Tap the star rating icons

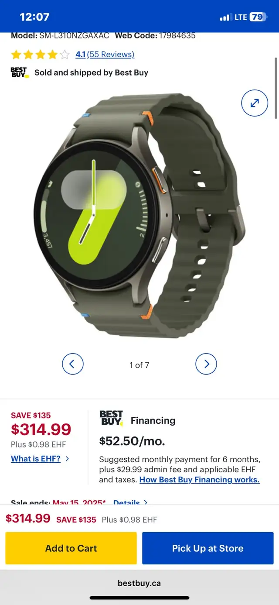click(40, 55)
